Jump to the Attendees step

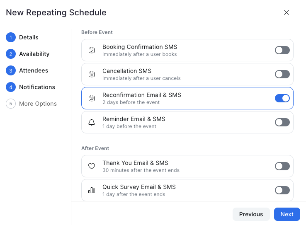click(33, 70)
